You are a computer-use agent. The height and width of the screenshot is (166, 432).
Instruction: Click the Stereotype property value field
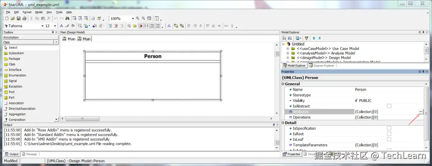389,95
